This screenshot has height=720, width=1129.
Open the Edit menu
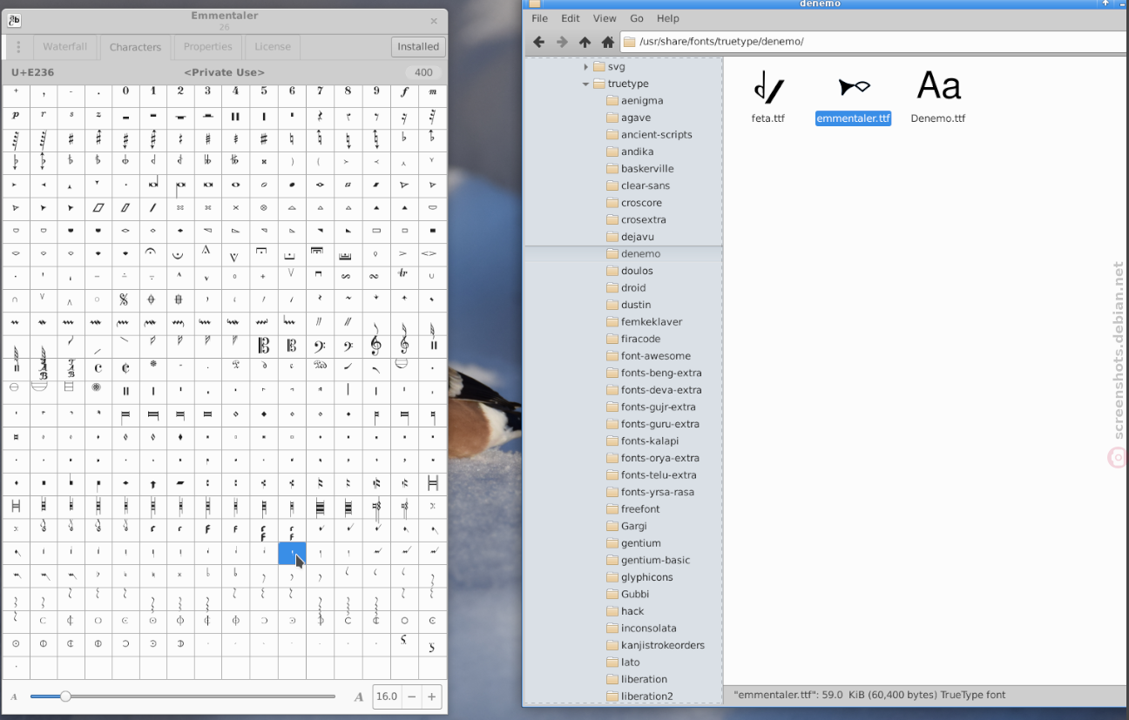coord(571,18)
